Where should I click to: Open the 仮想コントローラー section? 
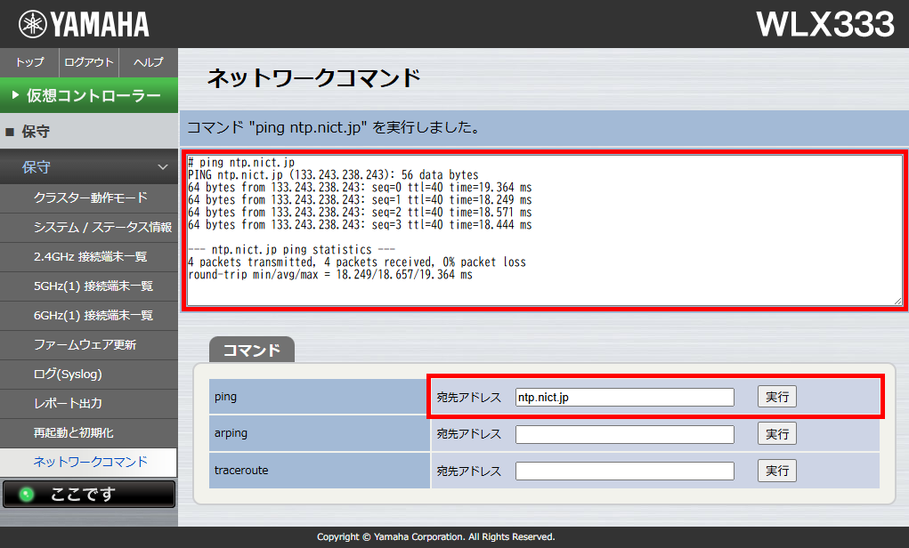[89, 95]
